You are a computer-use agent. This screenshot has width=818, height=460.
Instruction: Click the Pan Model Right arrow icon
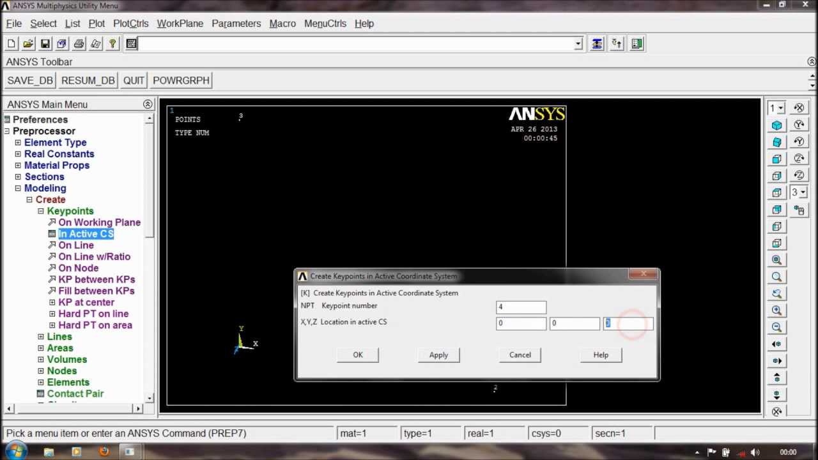(x=777, y=361)
